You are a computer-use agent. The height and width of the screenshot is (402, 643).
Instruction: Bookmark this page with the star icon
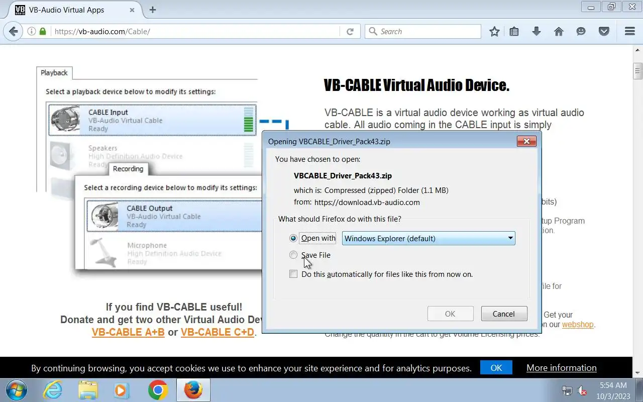point(494,31)
